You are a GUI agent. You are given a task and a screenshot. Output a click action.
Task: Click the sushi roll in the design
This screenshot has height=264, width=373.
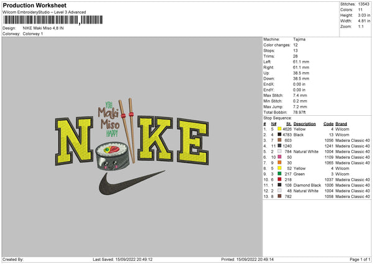[x=113, y=156]
